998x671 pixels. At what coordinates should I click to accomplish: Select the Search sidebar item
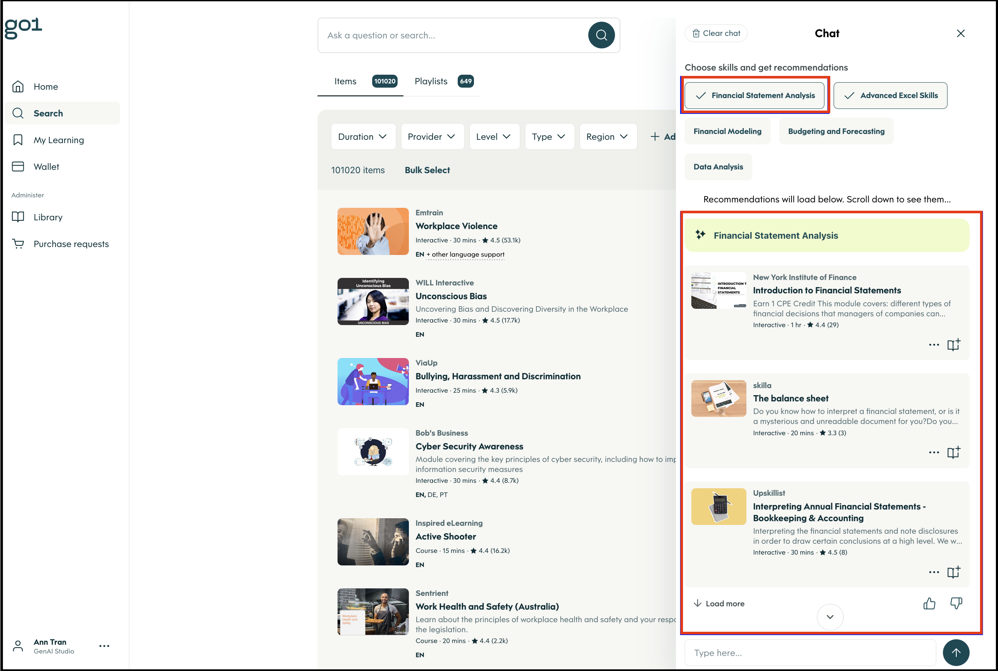coord(63,114)
